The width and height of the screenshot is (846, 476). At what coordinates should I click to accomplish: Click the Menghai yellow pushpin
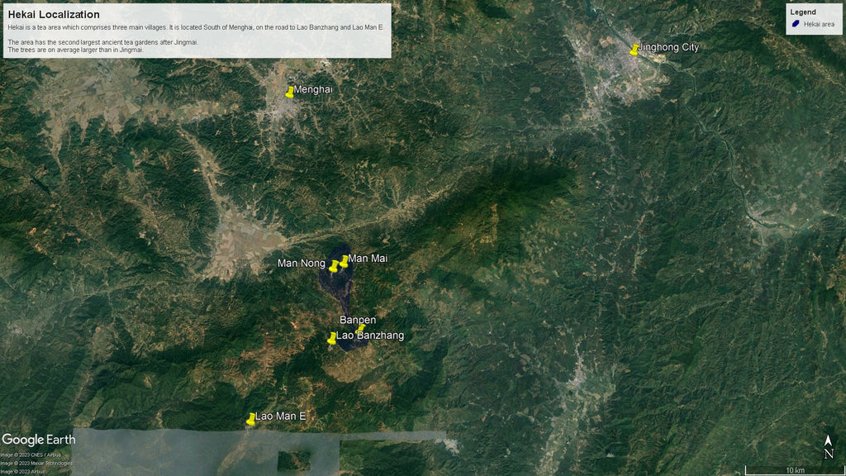coord(290,92)
